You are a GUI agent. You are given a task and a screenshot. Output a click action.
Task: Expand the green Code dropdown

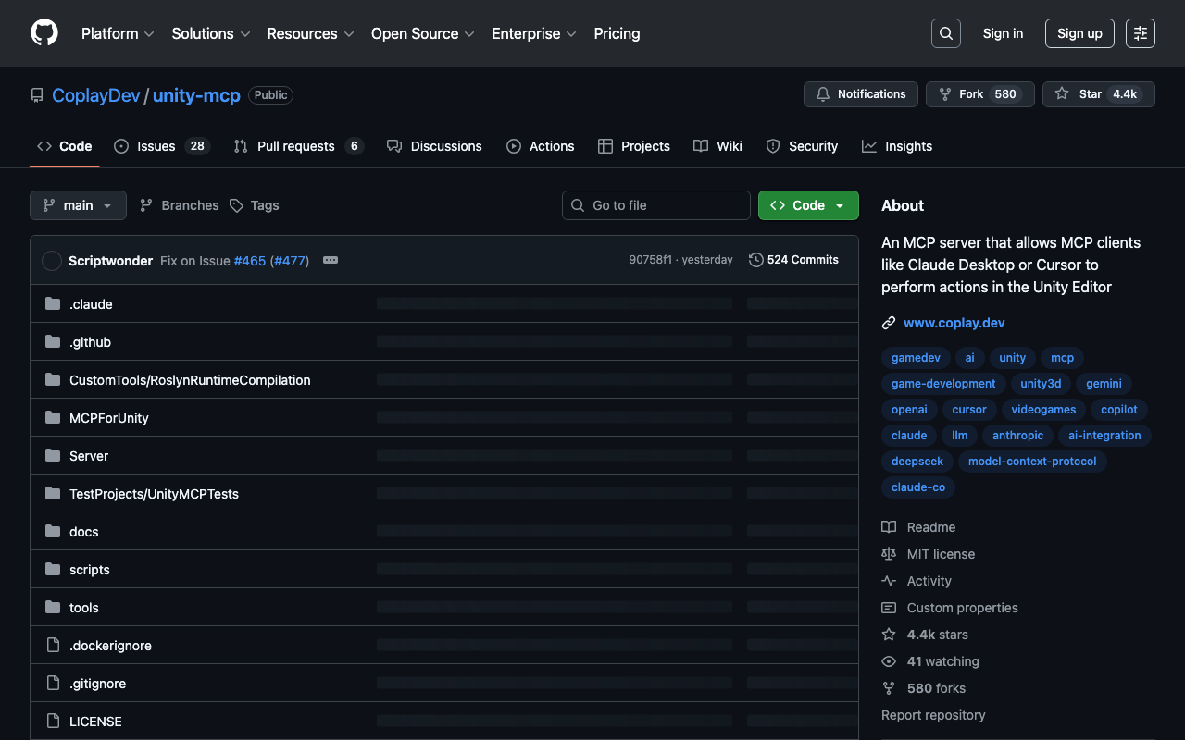point(808,205)
